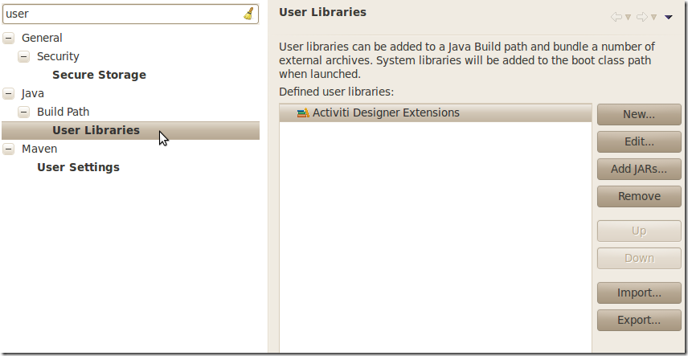This screenshot has width=688, height=356.
Task: Click the disabled Up button
Action: [639, 231]
